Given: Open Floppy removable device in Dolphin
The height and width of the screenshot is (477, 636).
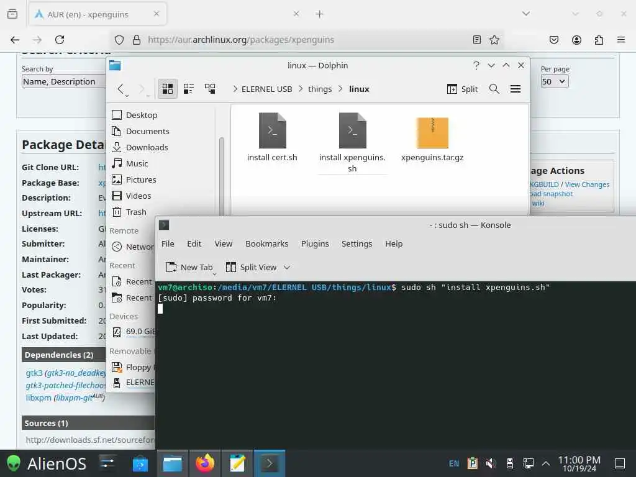Looking at the screenshot, I should [x=132, y=368].
